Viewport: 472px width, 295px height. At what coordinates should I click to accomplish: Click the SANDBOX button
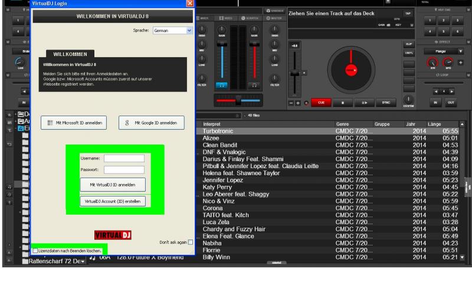coord(275,11)
